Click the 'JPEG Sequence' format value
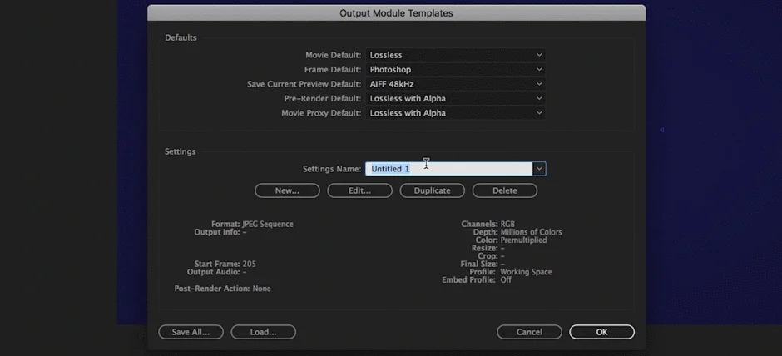782x356 pixels. pyautogui.click(x=268, y=225)
